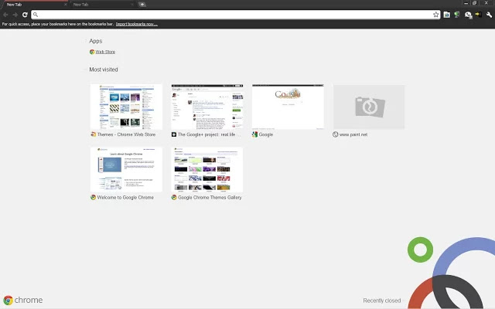
Task: Open the Google Chrome Themes Gallery thumbnail
Action: coord(207,170)
